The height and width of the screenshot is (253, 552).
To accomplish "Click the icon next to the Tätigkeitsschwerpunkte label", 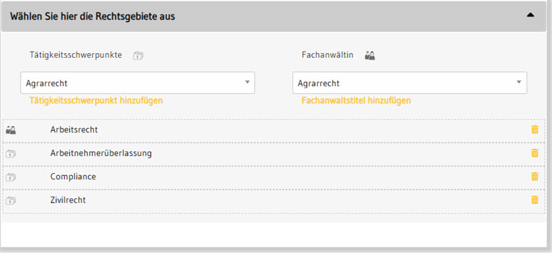I will coord(138,56).
